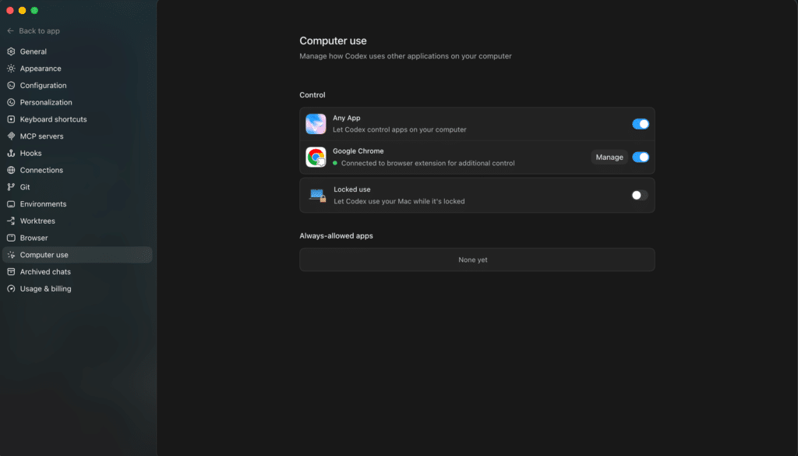Click the Google Chrome app icon
This screenshot has width=798, height=456.
click(316, 157)
